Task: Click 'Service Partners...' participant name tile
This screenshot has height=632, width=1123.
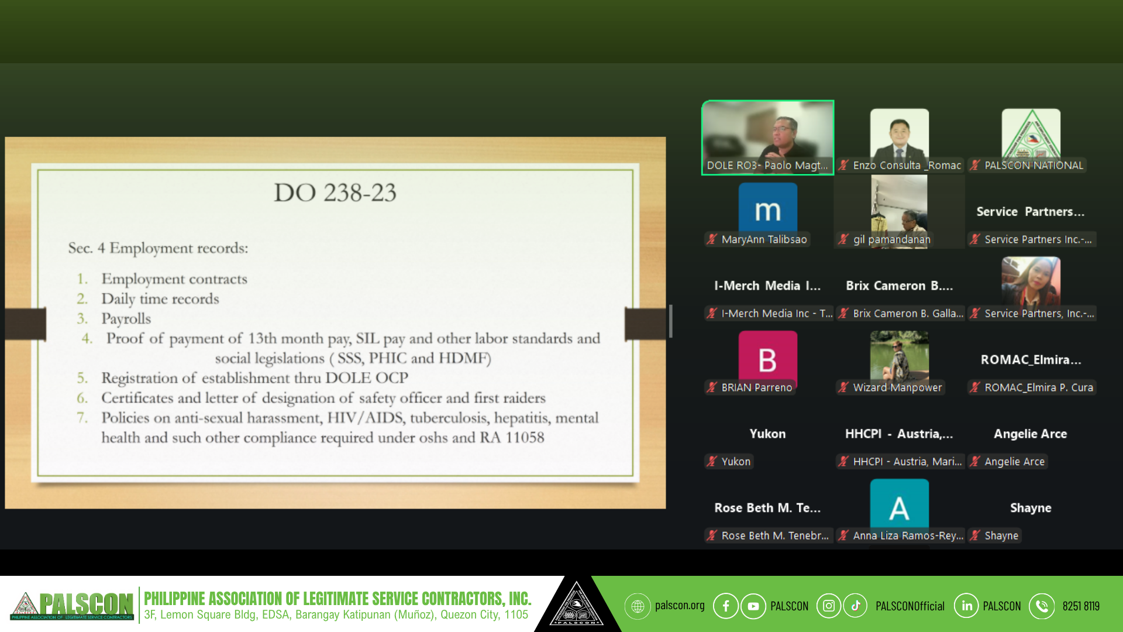Action: coord(1030,211)
